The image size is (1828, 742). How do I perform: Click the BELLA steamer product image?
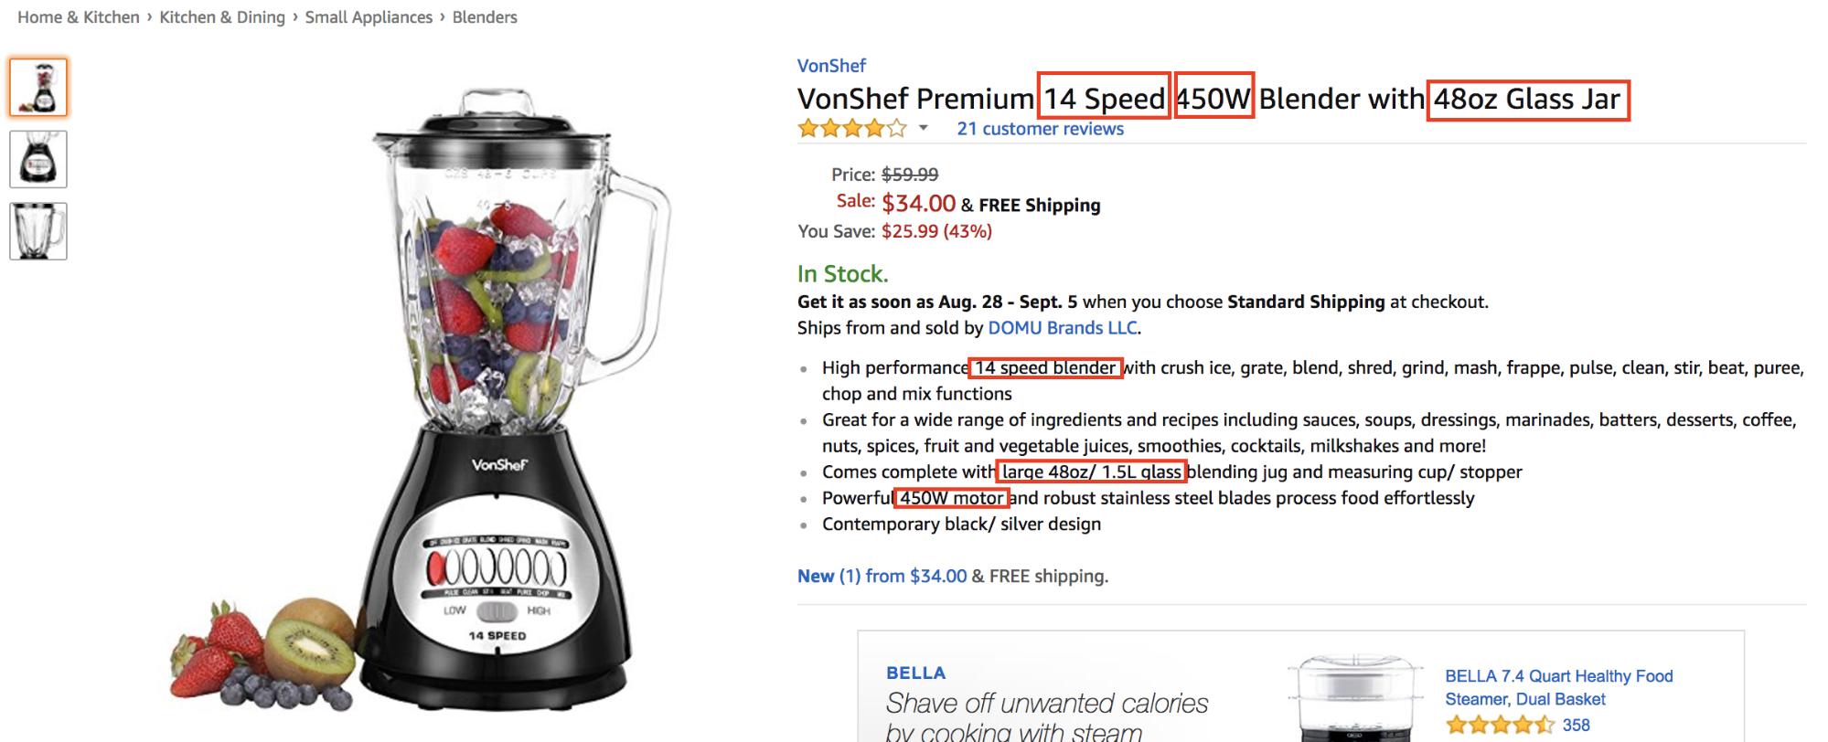pyautogui.click(x=1358, y=699)
